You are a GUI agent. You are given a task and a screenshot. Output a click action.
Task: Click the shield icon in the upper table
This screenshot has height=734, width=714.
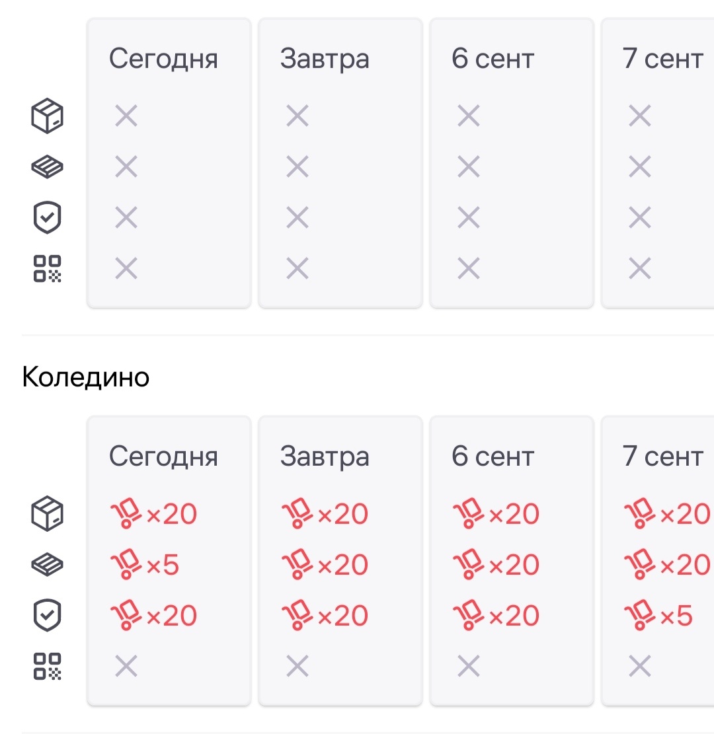click(x=48, y=218)
